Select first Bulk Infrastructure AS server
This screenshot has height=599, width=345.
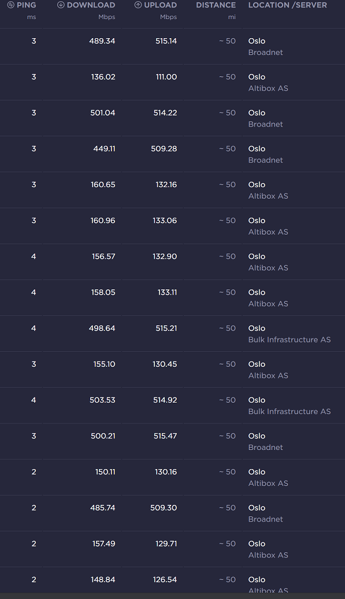[x=290, y=340]
